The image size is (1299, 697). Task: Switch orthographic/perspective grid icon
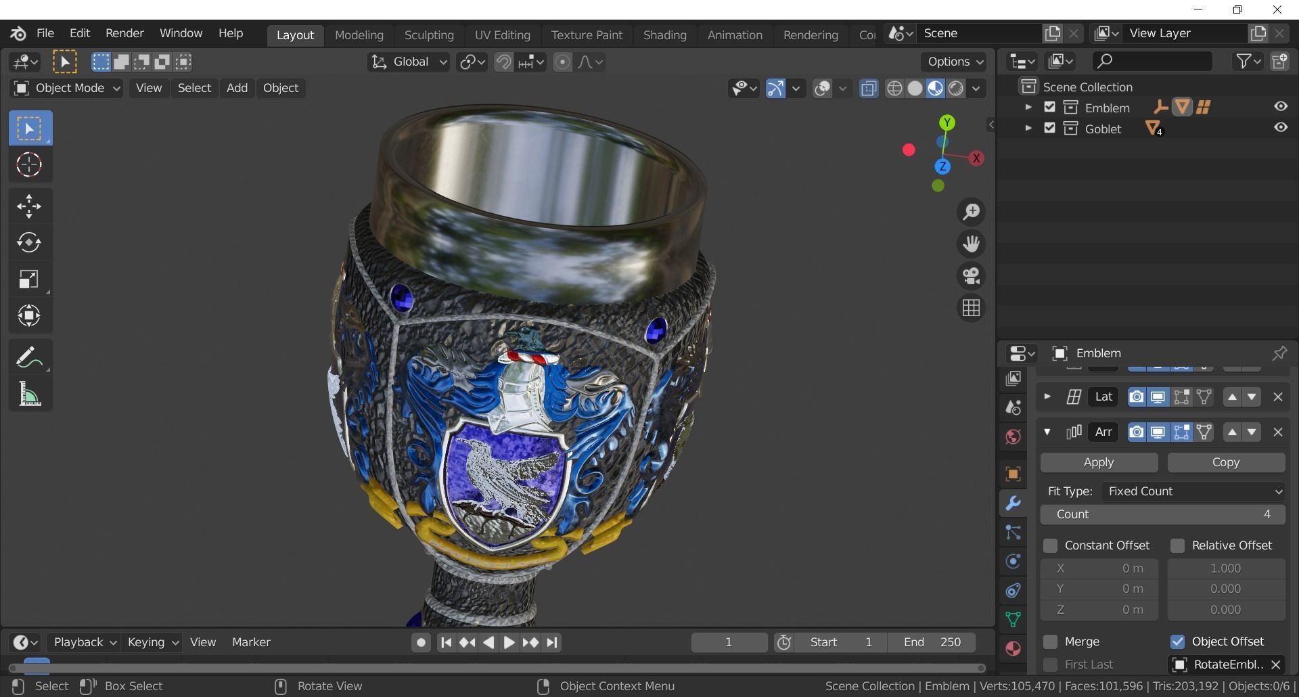[972, 308]
